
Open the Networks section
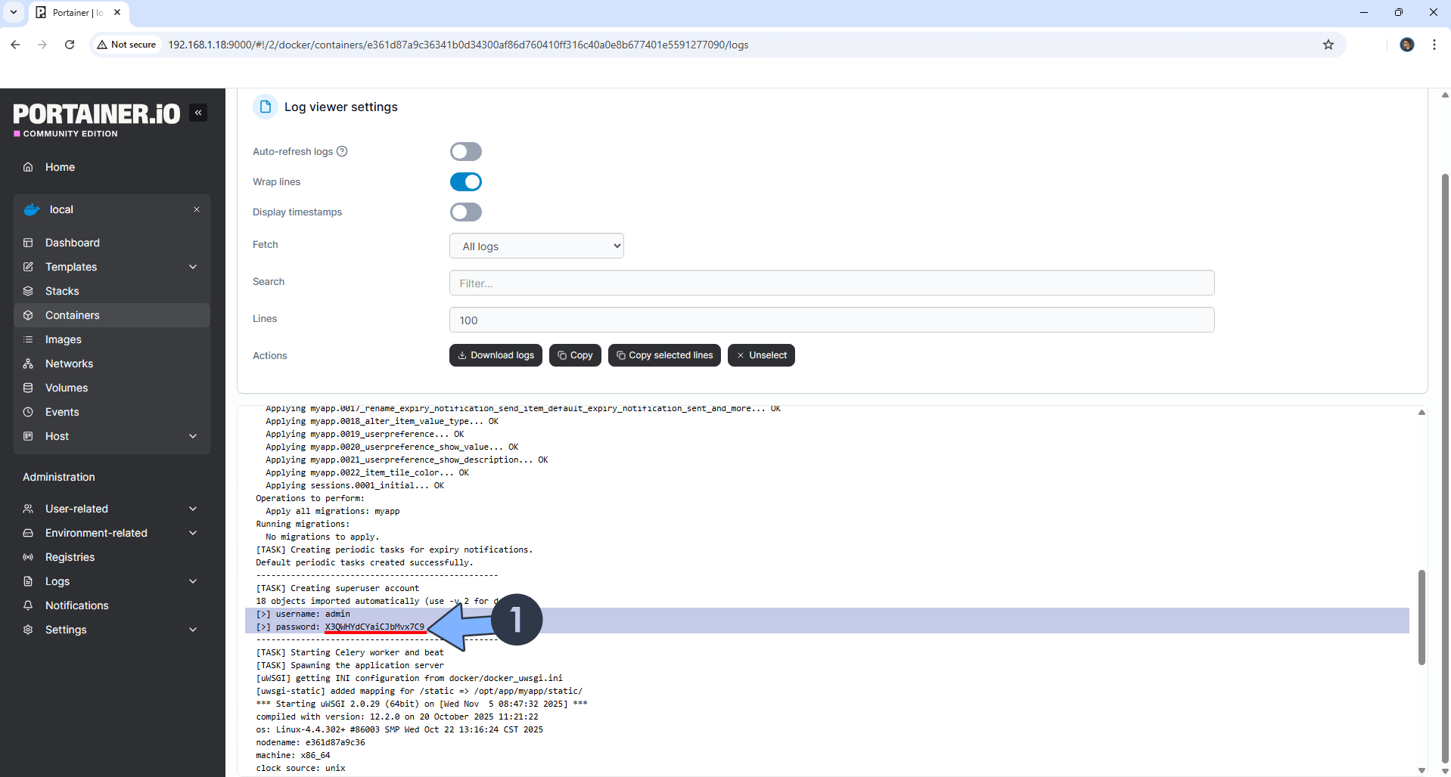68,364
